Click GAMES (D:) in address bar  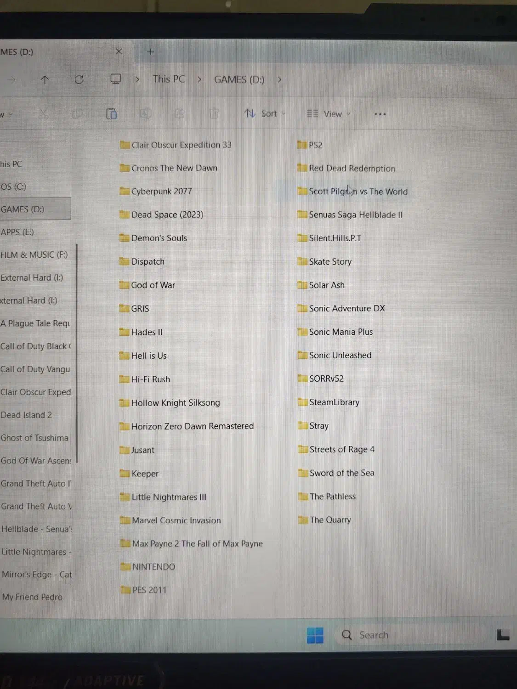click(239, 79)
